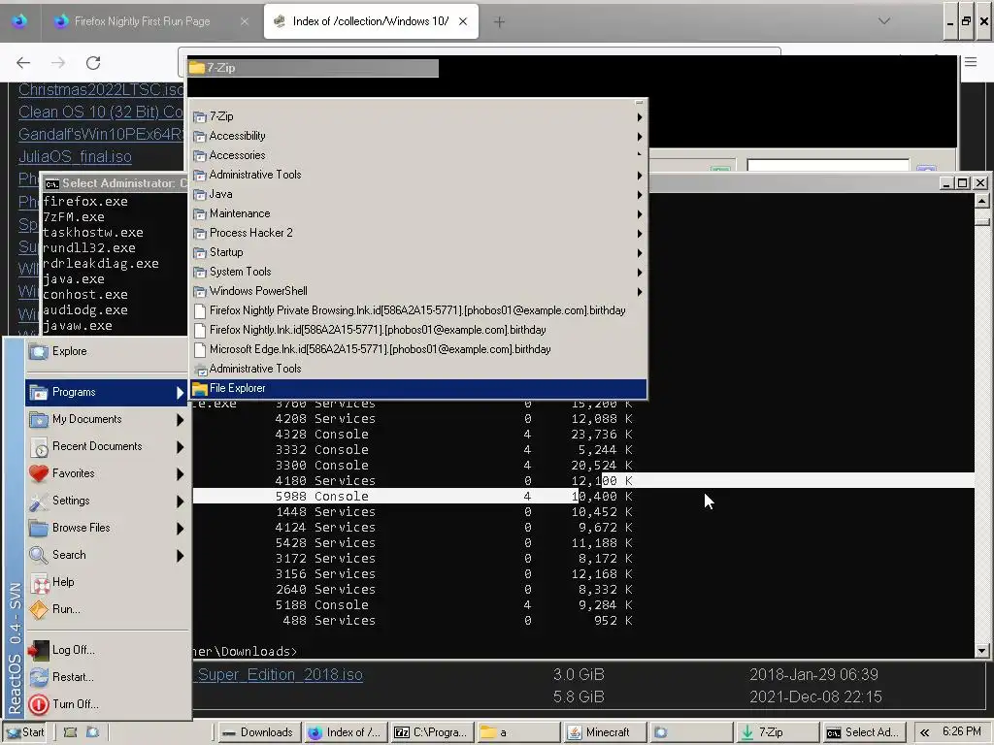
Task: Click the javaw.exe line in console
Action: (x=78, y=326)
